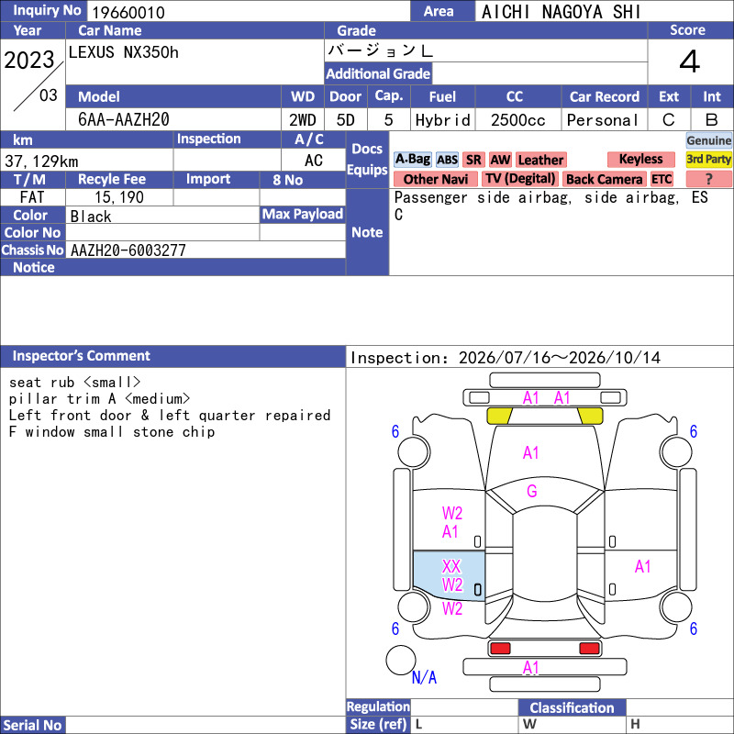The image size is (734, 734).
Task: Click the ETC equipment badge
Action: coord(662,179)
